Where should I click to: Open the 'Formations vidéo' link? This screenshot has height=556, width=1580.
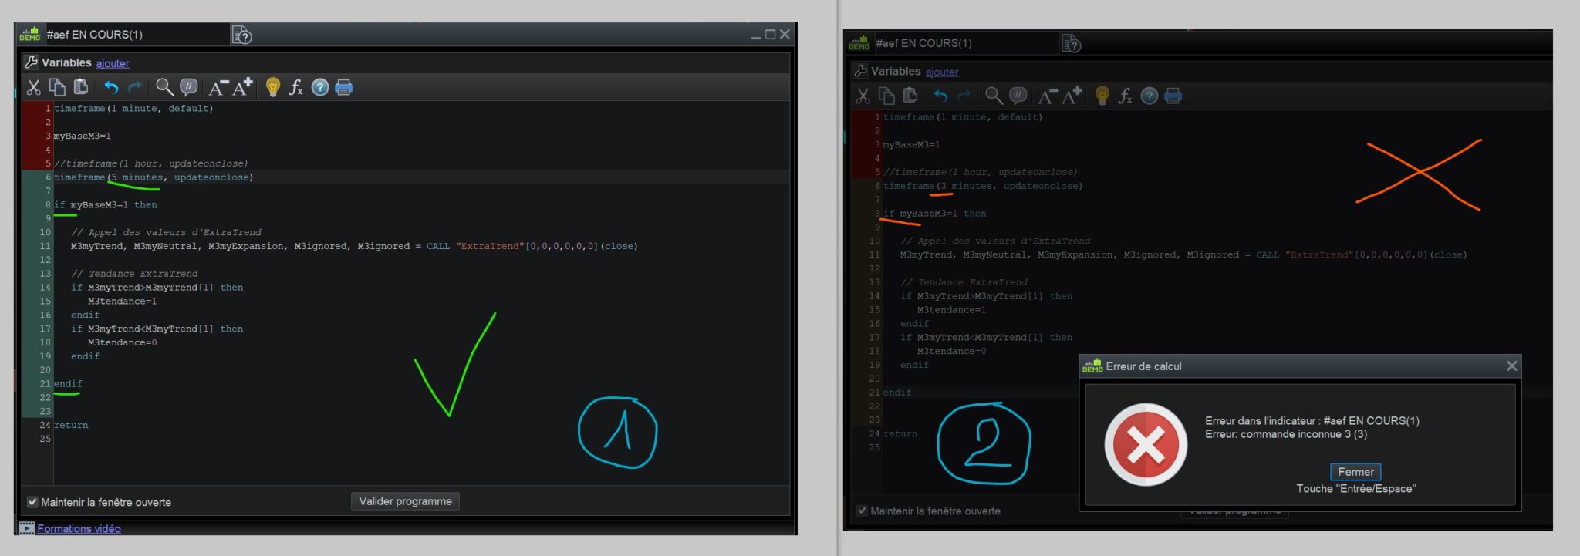point(79,528)
